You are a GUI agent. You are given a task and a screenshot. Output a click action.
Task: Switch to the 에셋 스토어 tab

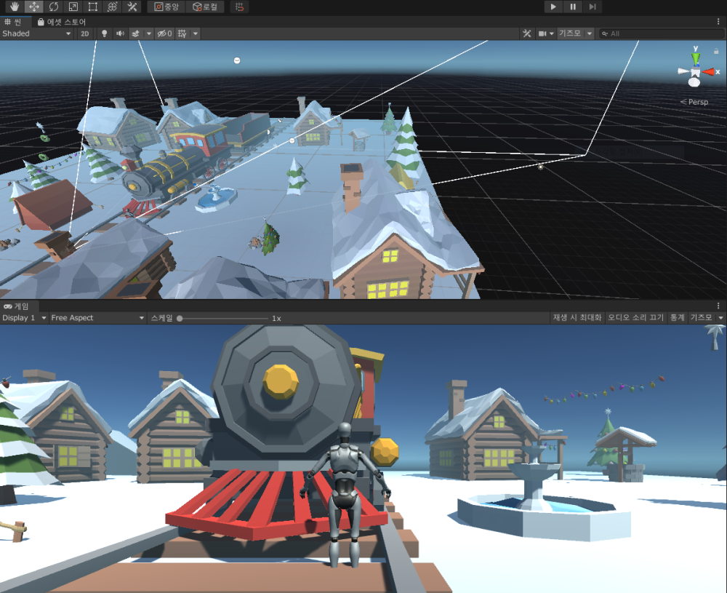61,22
